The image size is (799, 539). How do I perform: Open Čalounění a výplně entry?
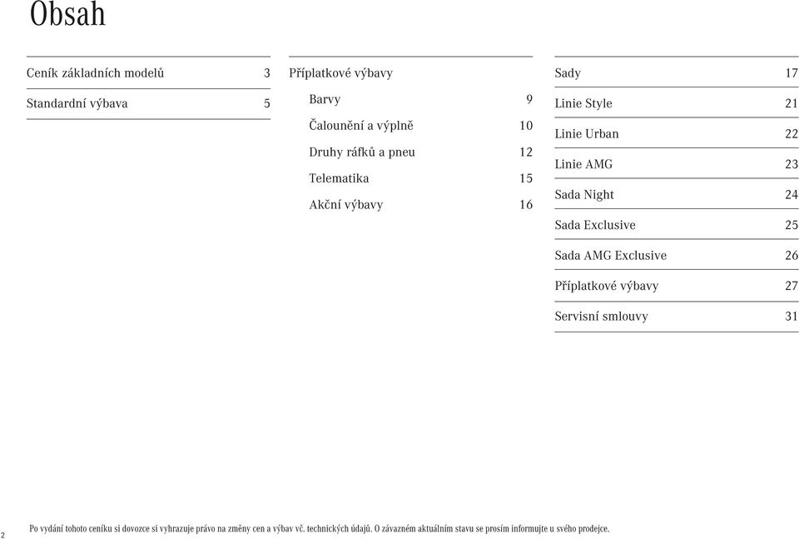click(420, 126)
